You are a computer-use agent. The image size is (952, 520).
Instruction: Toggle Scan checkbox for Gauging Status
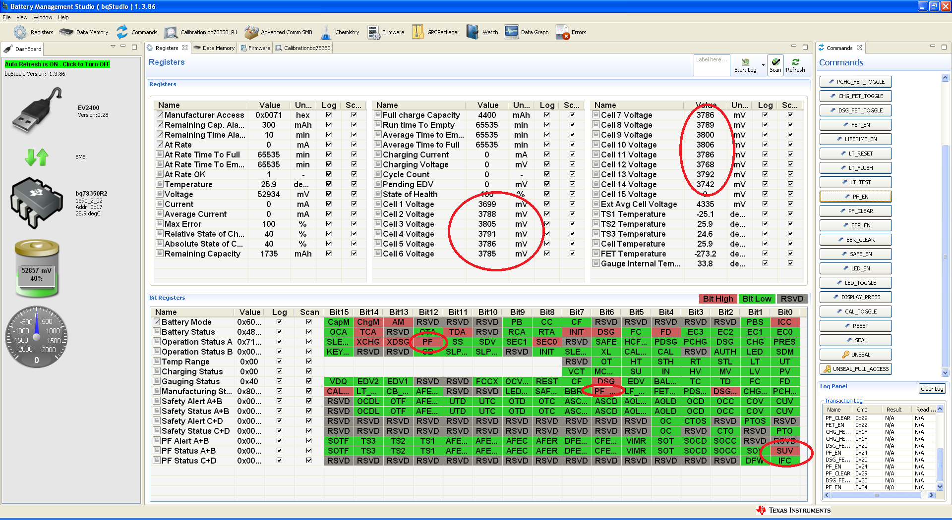(x=309, y=381)
